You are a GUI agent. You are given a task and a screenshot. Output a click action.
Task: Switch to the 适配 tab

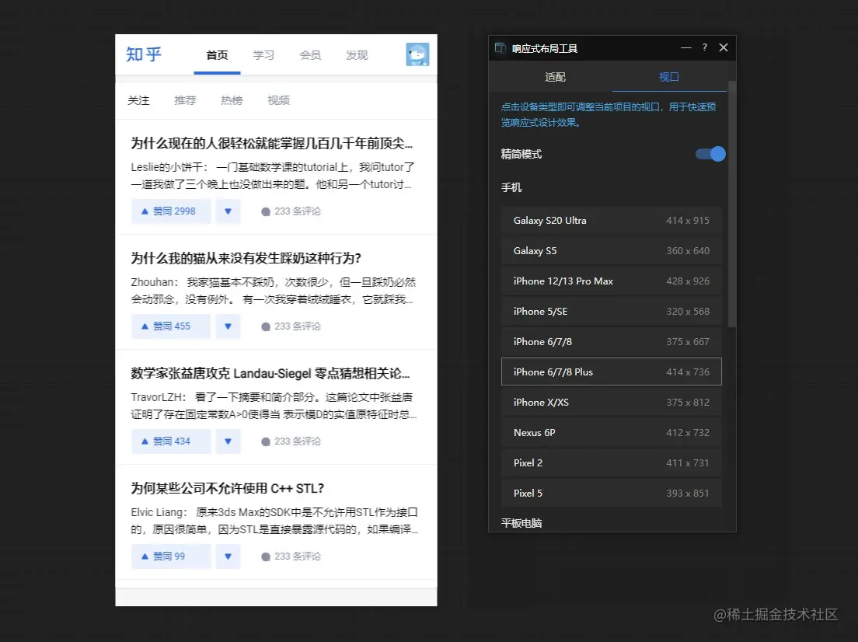555,77
